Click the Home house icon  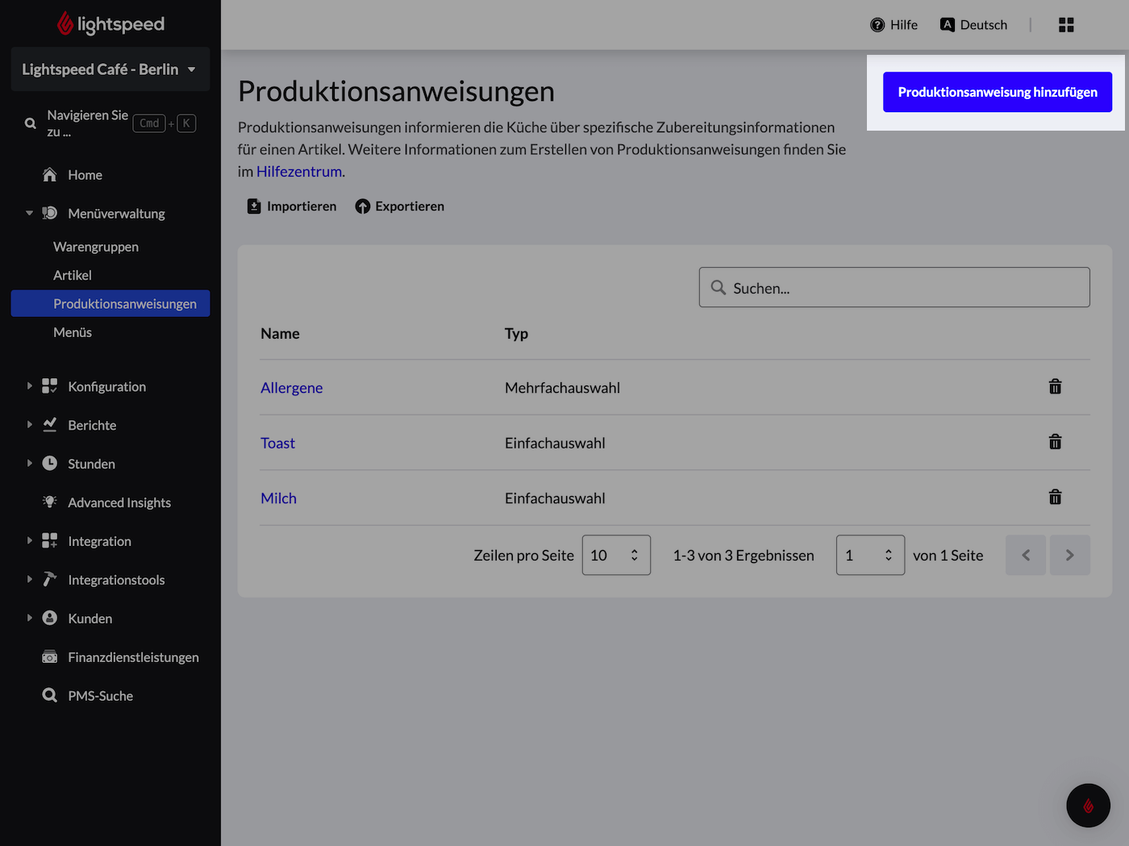tap(50, 174)
